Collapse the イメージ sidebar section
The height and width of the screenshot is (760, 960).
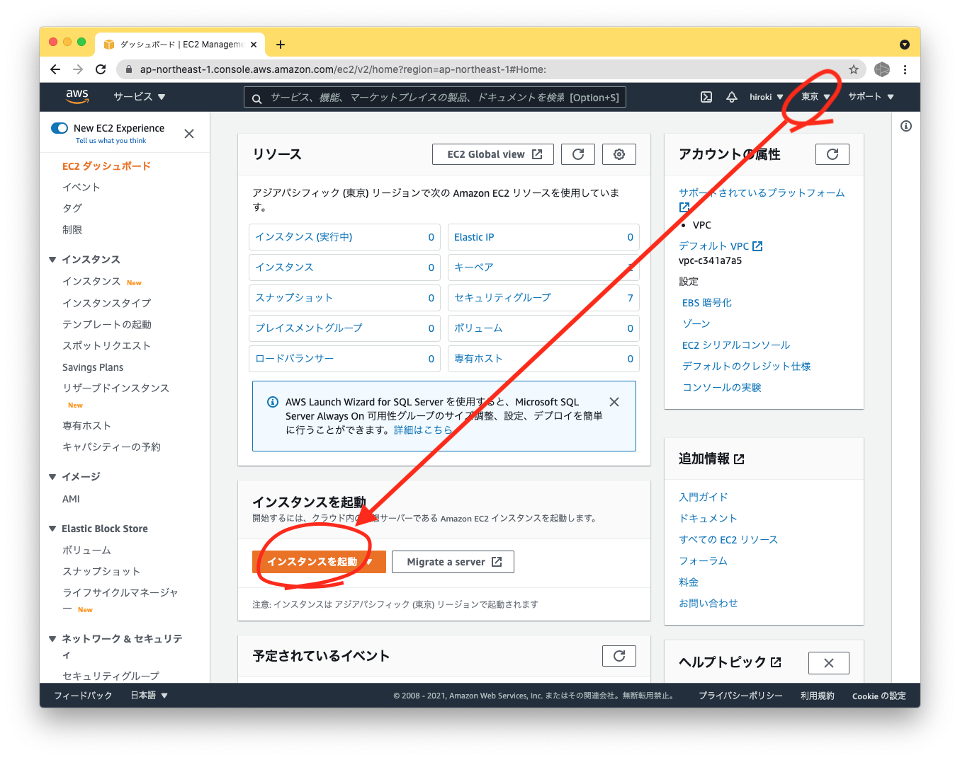tap(52, 477)
